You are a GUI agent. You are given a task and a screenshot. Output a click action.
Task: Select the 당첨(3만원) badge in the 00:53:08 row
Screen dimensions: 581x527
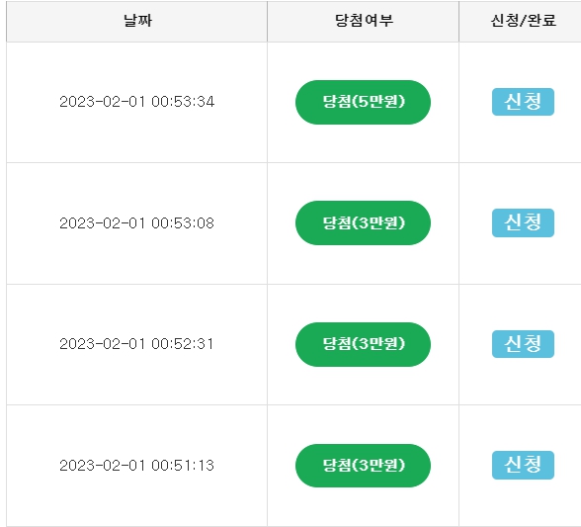[x=363, y=222]
